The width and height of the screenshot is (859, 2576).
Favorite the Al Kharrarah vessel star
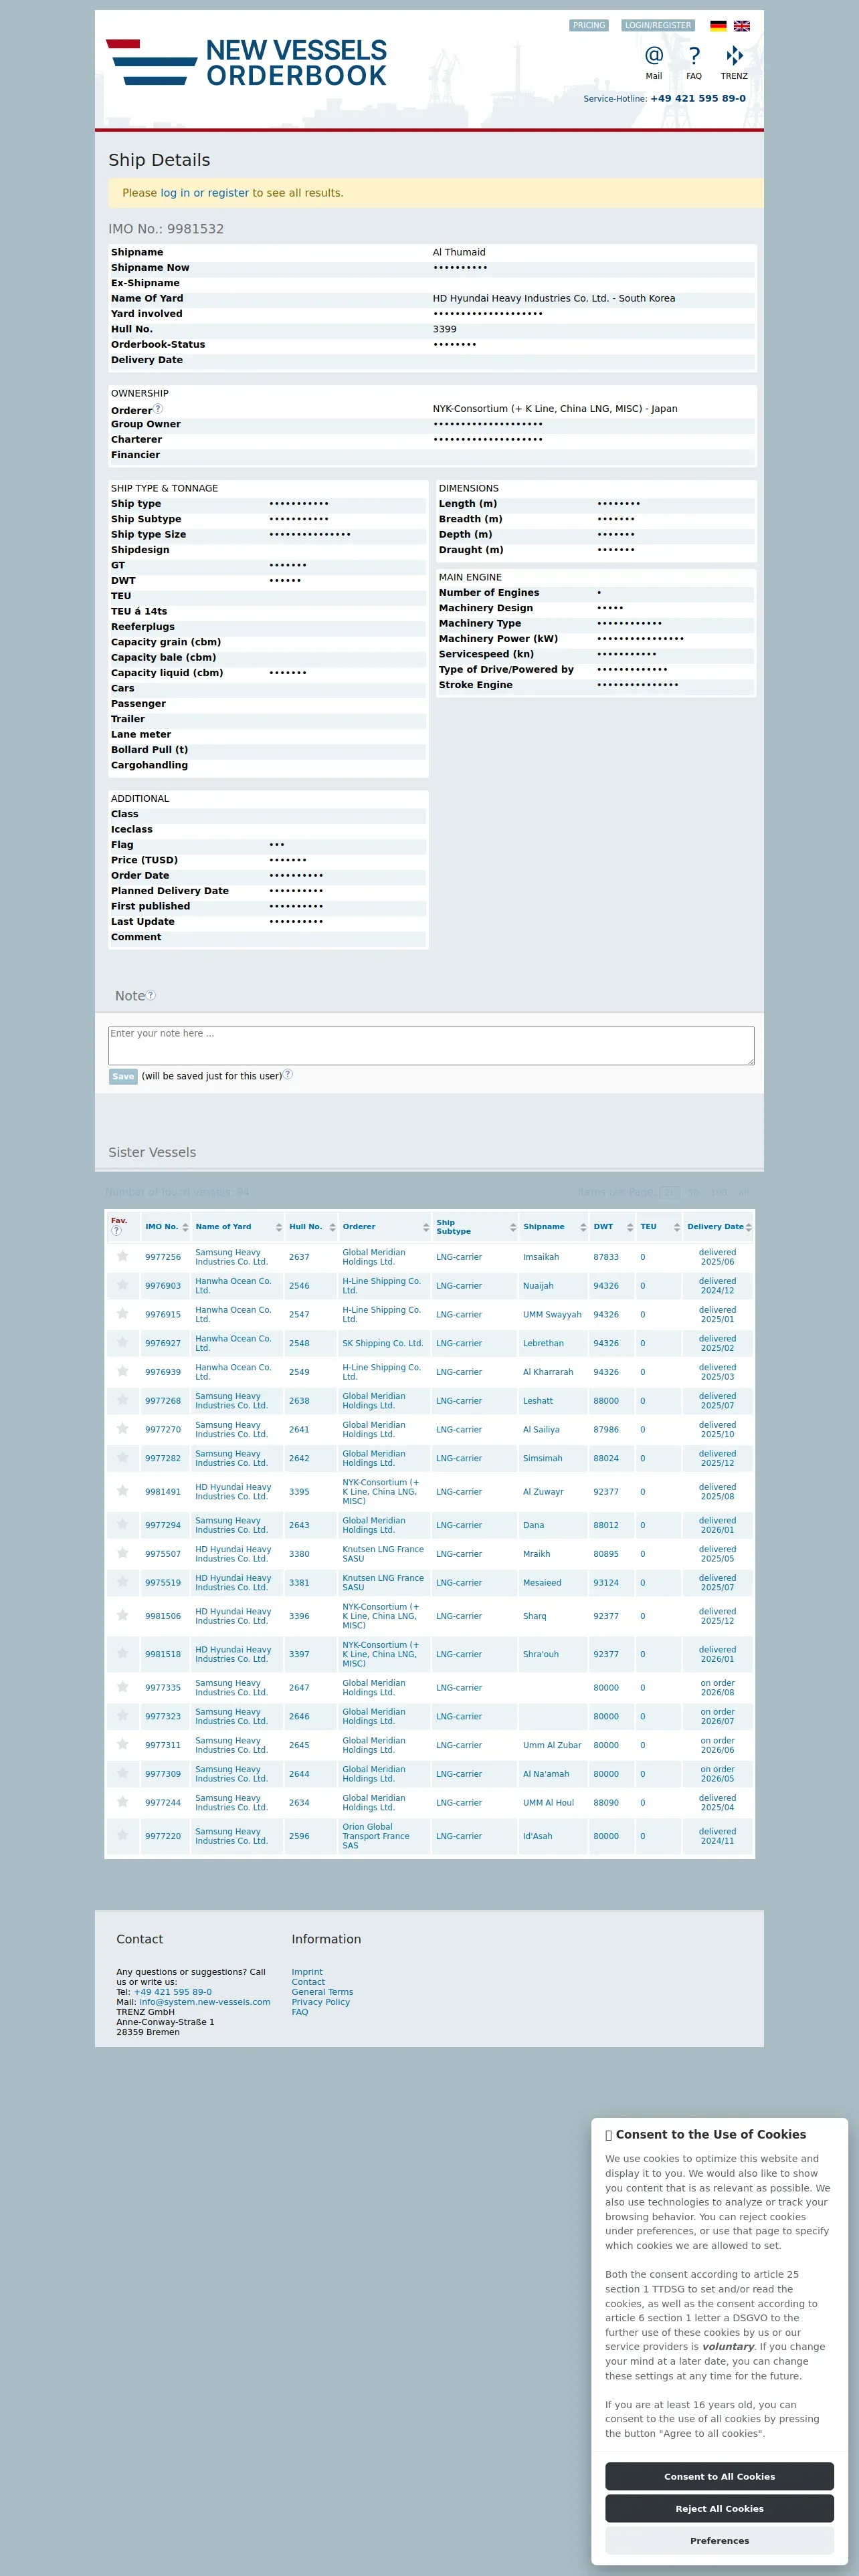click(122, 1371)
